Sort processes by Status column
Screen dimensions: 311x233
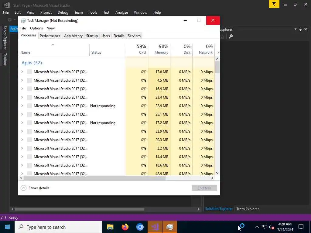108,49
